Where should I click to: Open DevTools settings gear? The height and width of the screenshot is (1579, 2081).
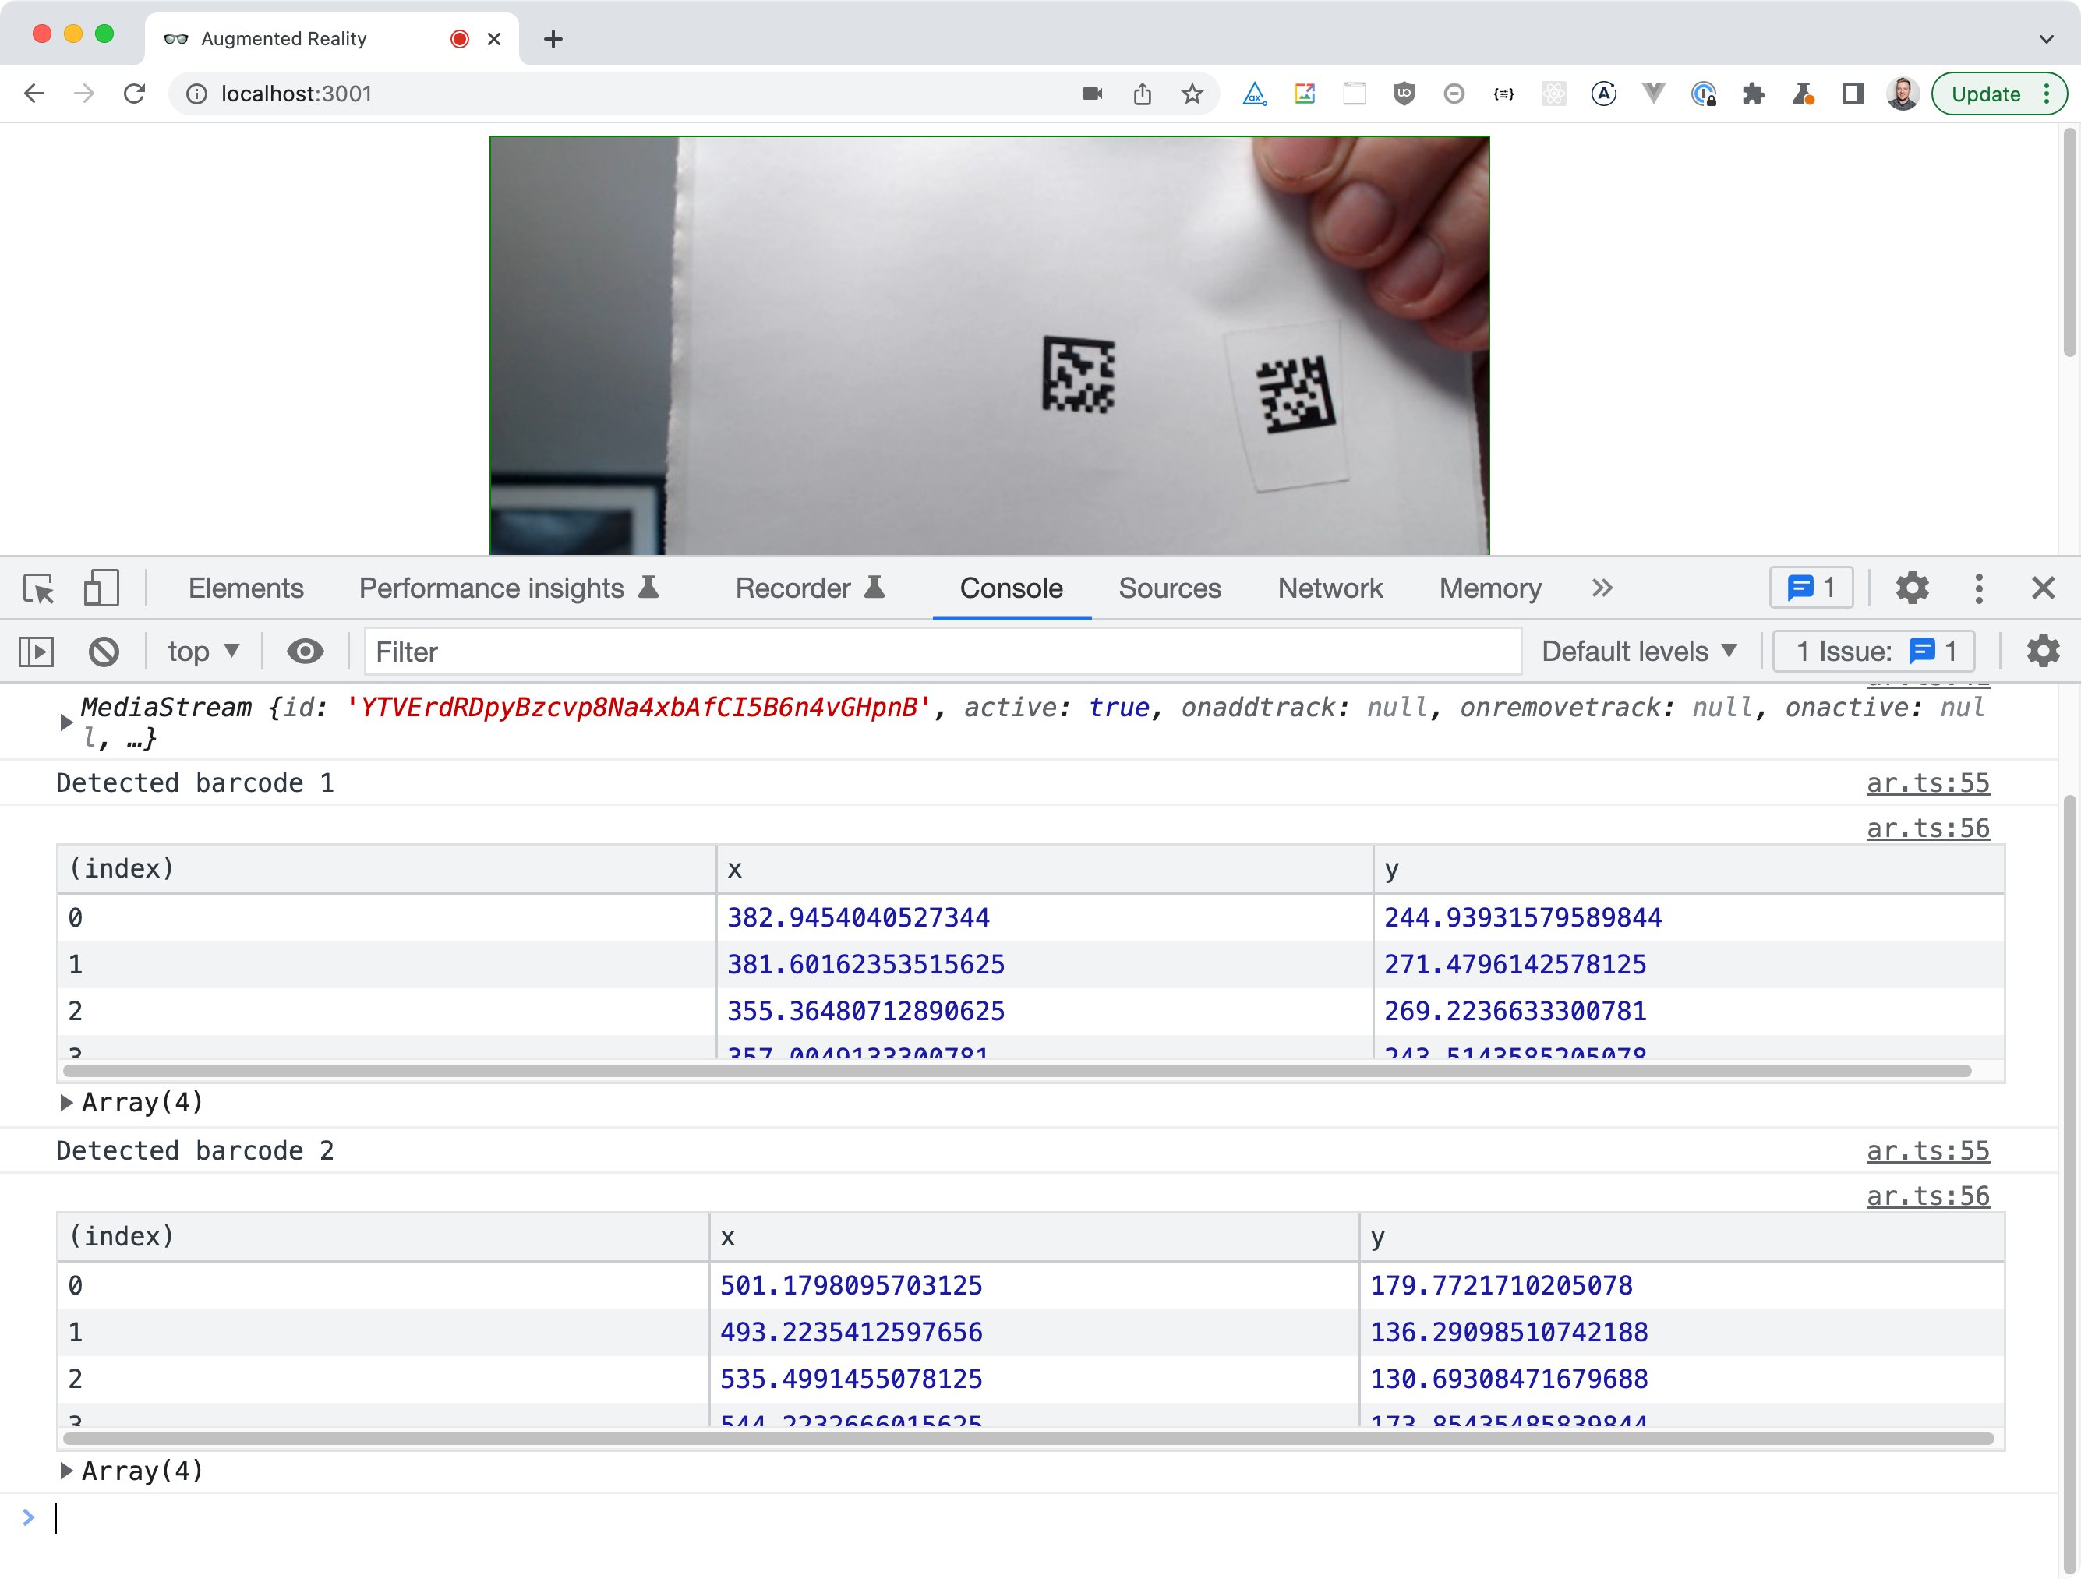(1913, 588)
